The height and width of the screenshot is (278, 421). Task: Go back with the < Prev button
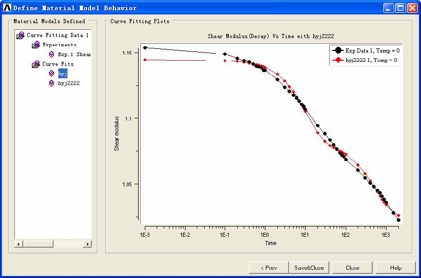pyautogui.click(x=268, y=268)
